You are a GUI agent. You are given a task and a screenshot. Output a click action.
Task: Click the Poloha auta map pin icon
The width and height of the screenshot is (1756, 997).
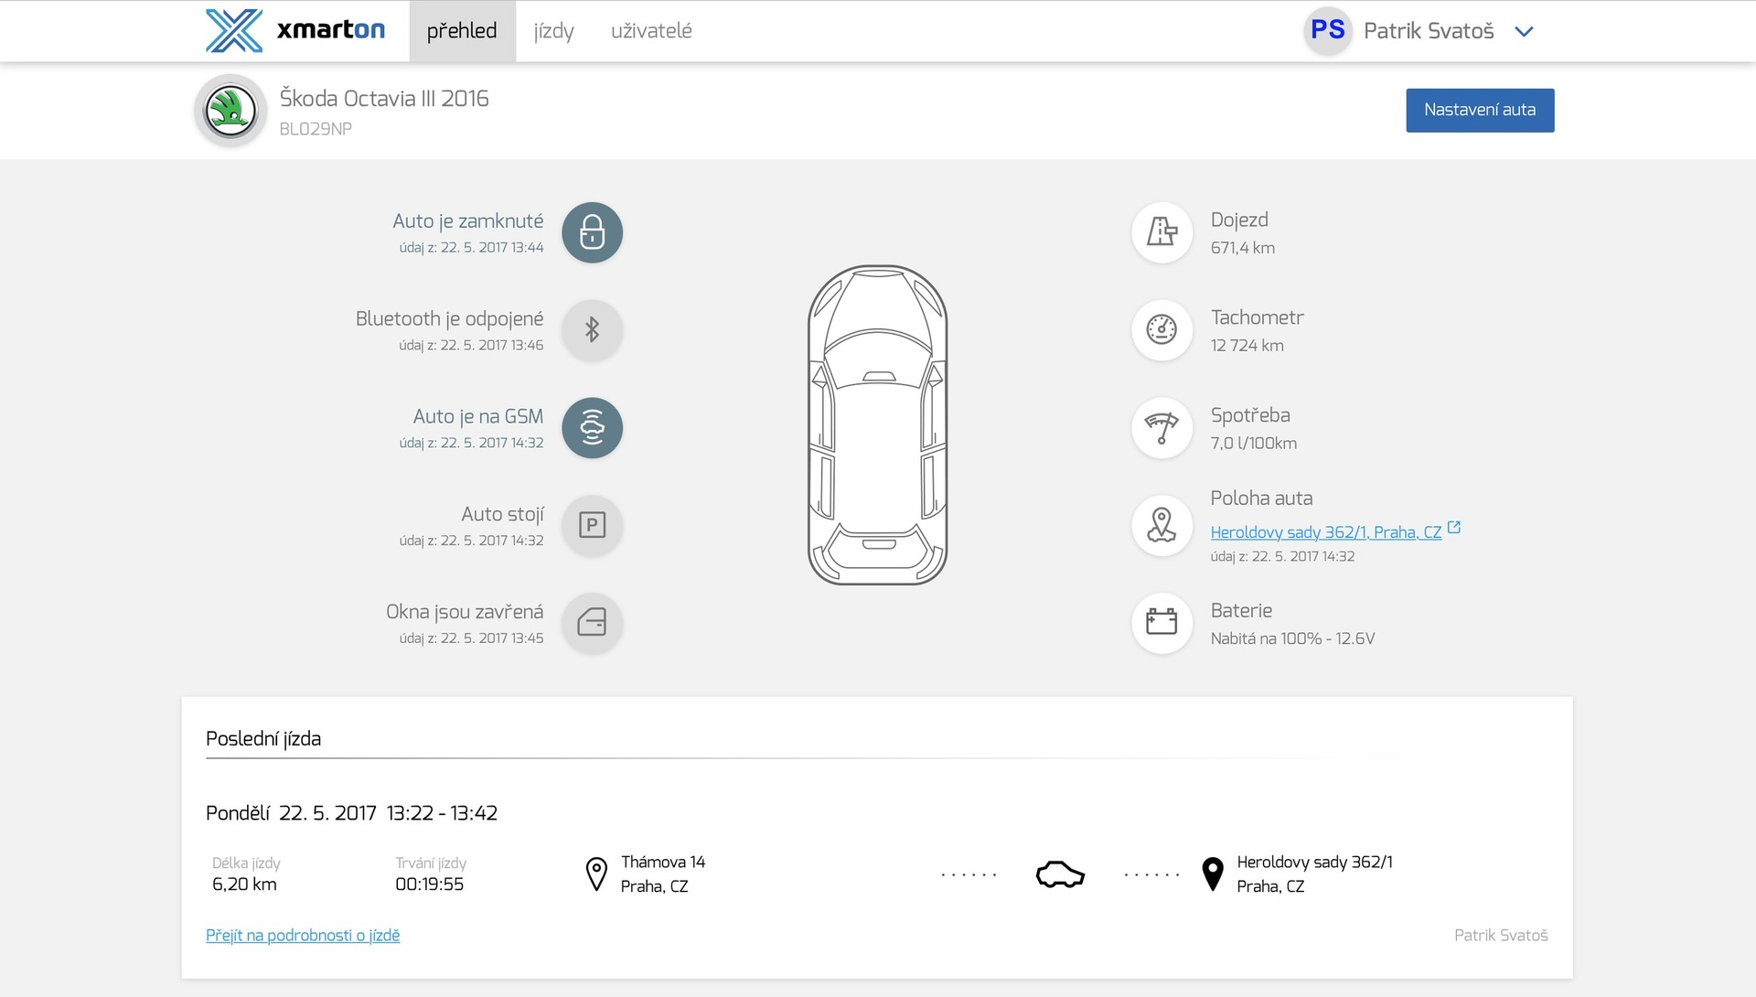coord(1162,526)
